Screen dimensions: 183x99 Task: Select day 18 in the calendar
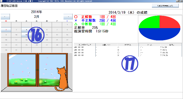[26, 40]
